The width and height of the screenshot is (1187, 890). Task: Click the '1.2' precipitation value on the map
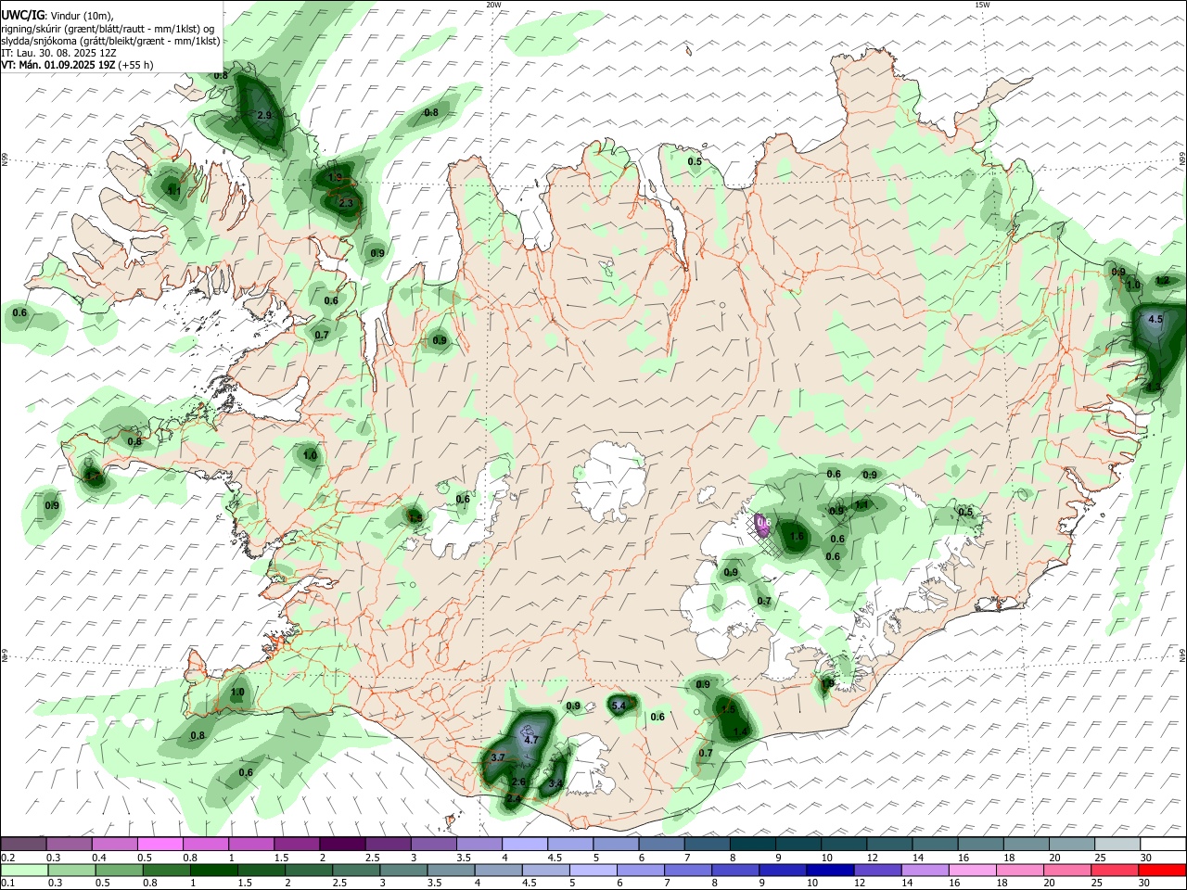(1162, 280)
